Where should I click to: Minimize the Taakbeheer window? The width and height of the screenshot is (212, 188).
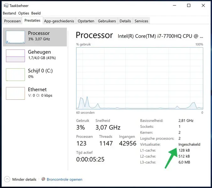[x=175, y=5]
